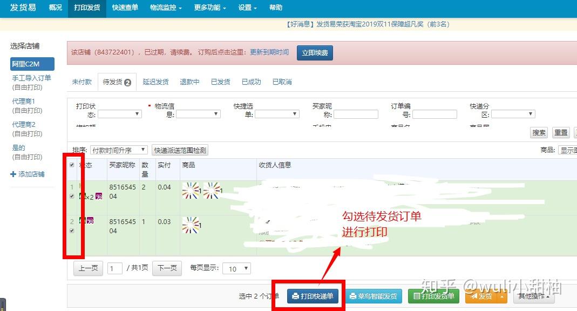The image size is (577, 311).
Task: Switch to the 已发货 tab
Action: (220, 82)
